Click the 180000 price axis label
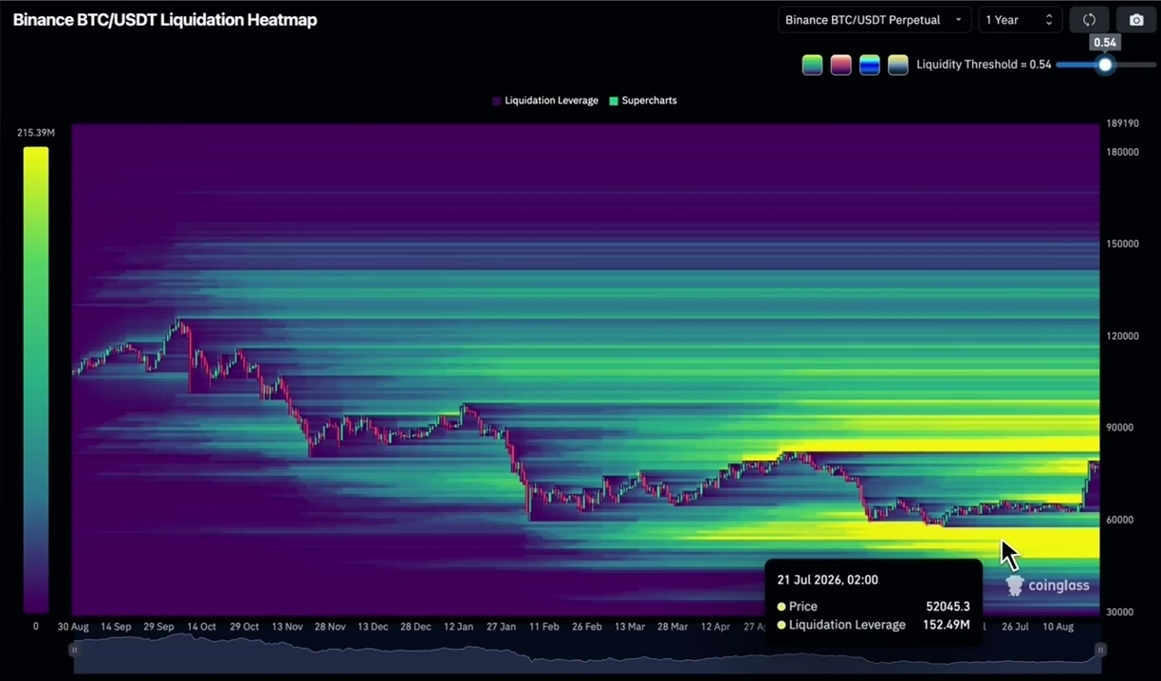The width and height of the screenshot is (1161, 681). [1122, 152]
